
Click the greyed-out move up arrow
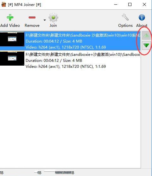(x=146, y=35)
